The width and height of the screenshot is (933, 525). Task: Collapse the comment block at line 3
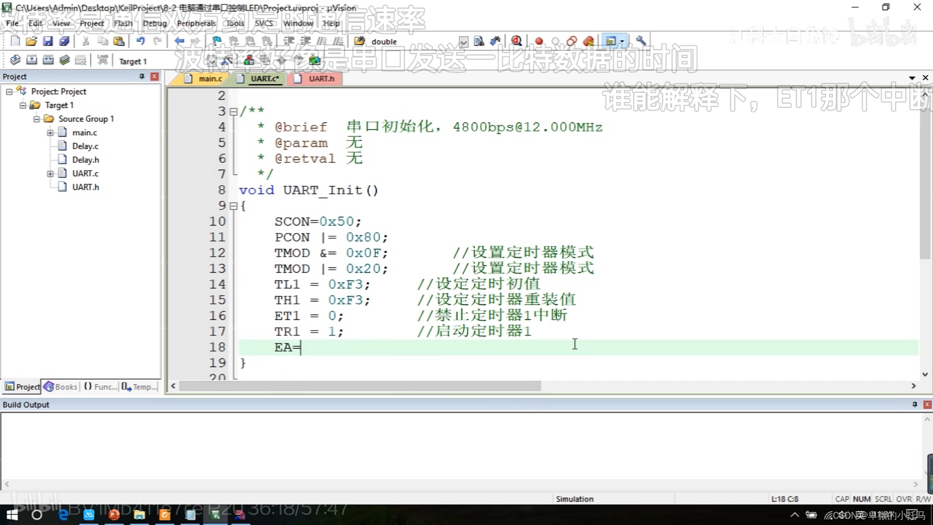pos(234,112)
